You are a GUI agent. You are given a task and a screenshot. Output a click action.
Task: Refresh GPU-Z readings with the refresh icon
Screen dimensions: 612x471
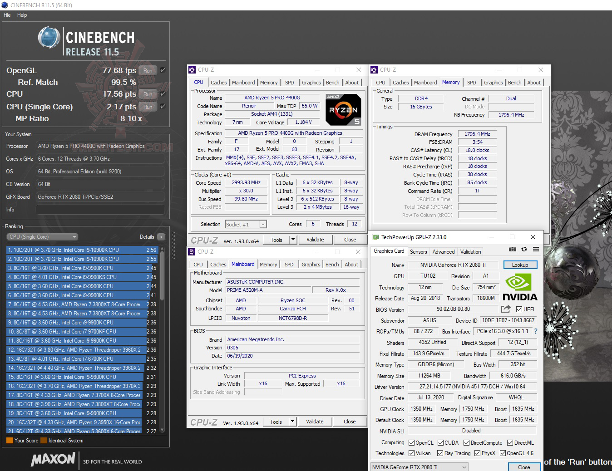click(x=524, y=249)
